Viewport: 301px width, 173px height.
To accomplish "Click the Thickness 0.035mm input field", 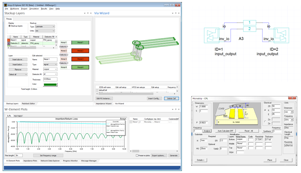I will click(50, 79).
